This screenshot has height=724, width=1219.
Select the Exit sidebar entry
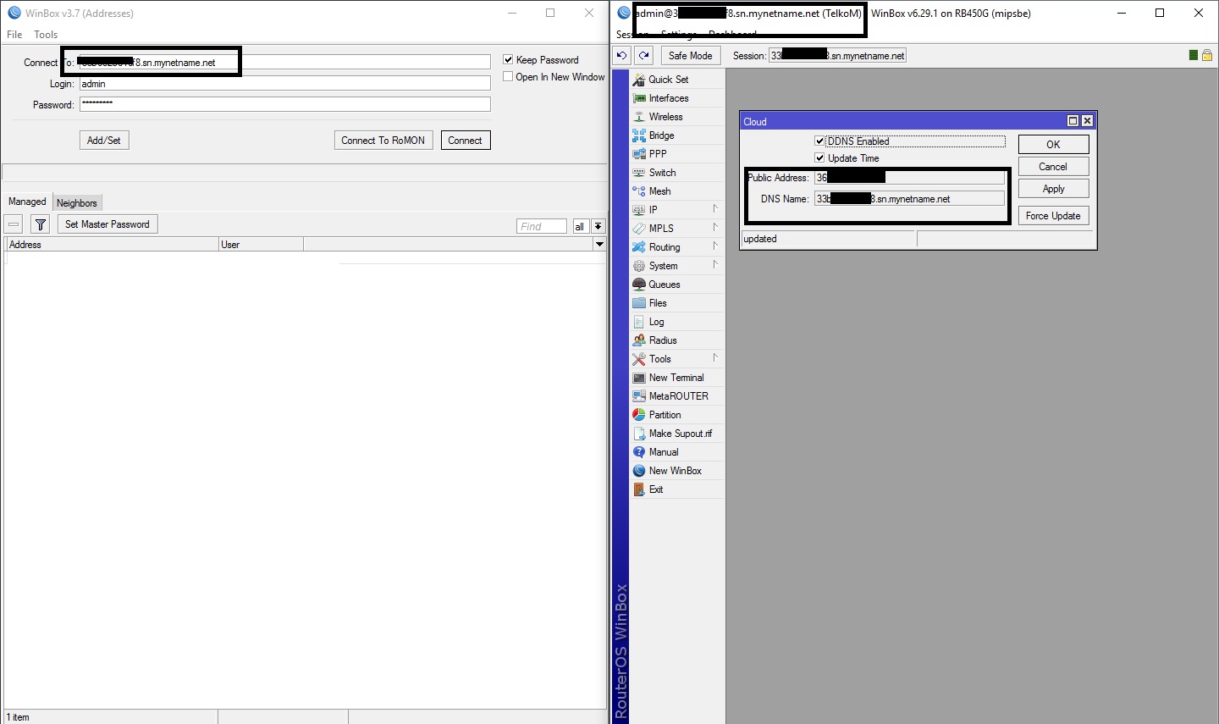click(677, 489)
